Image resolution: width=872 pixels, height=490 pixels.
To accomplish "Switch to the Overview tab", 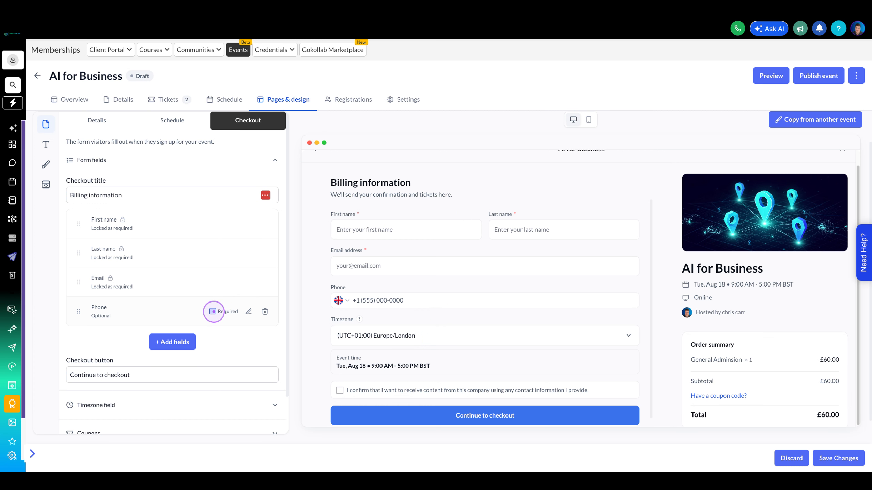I will [x=69, y=99].
